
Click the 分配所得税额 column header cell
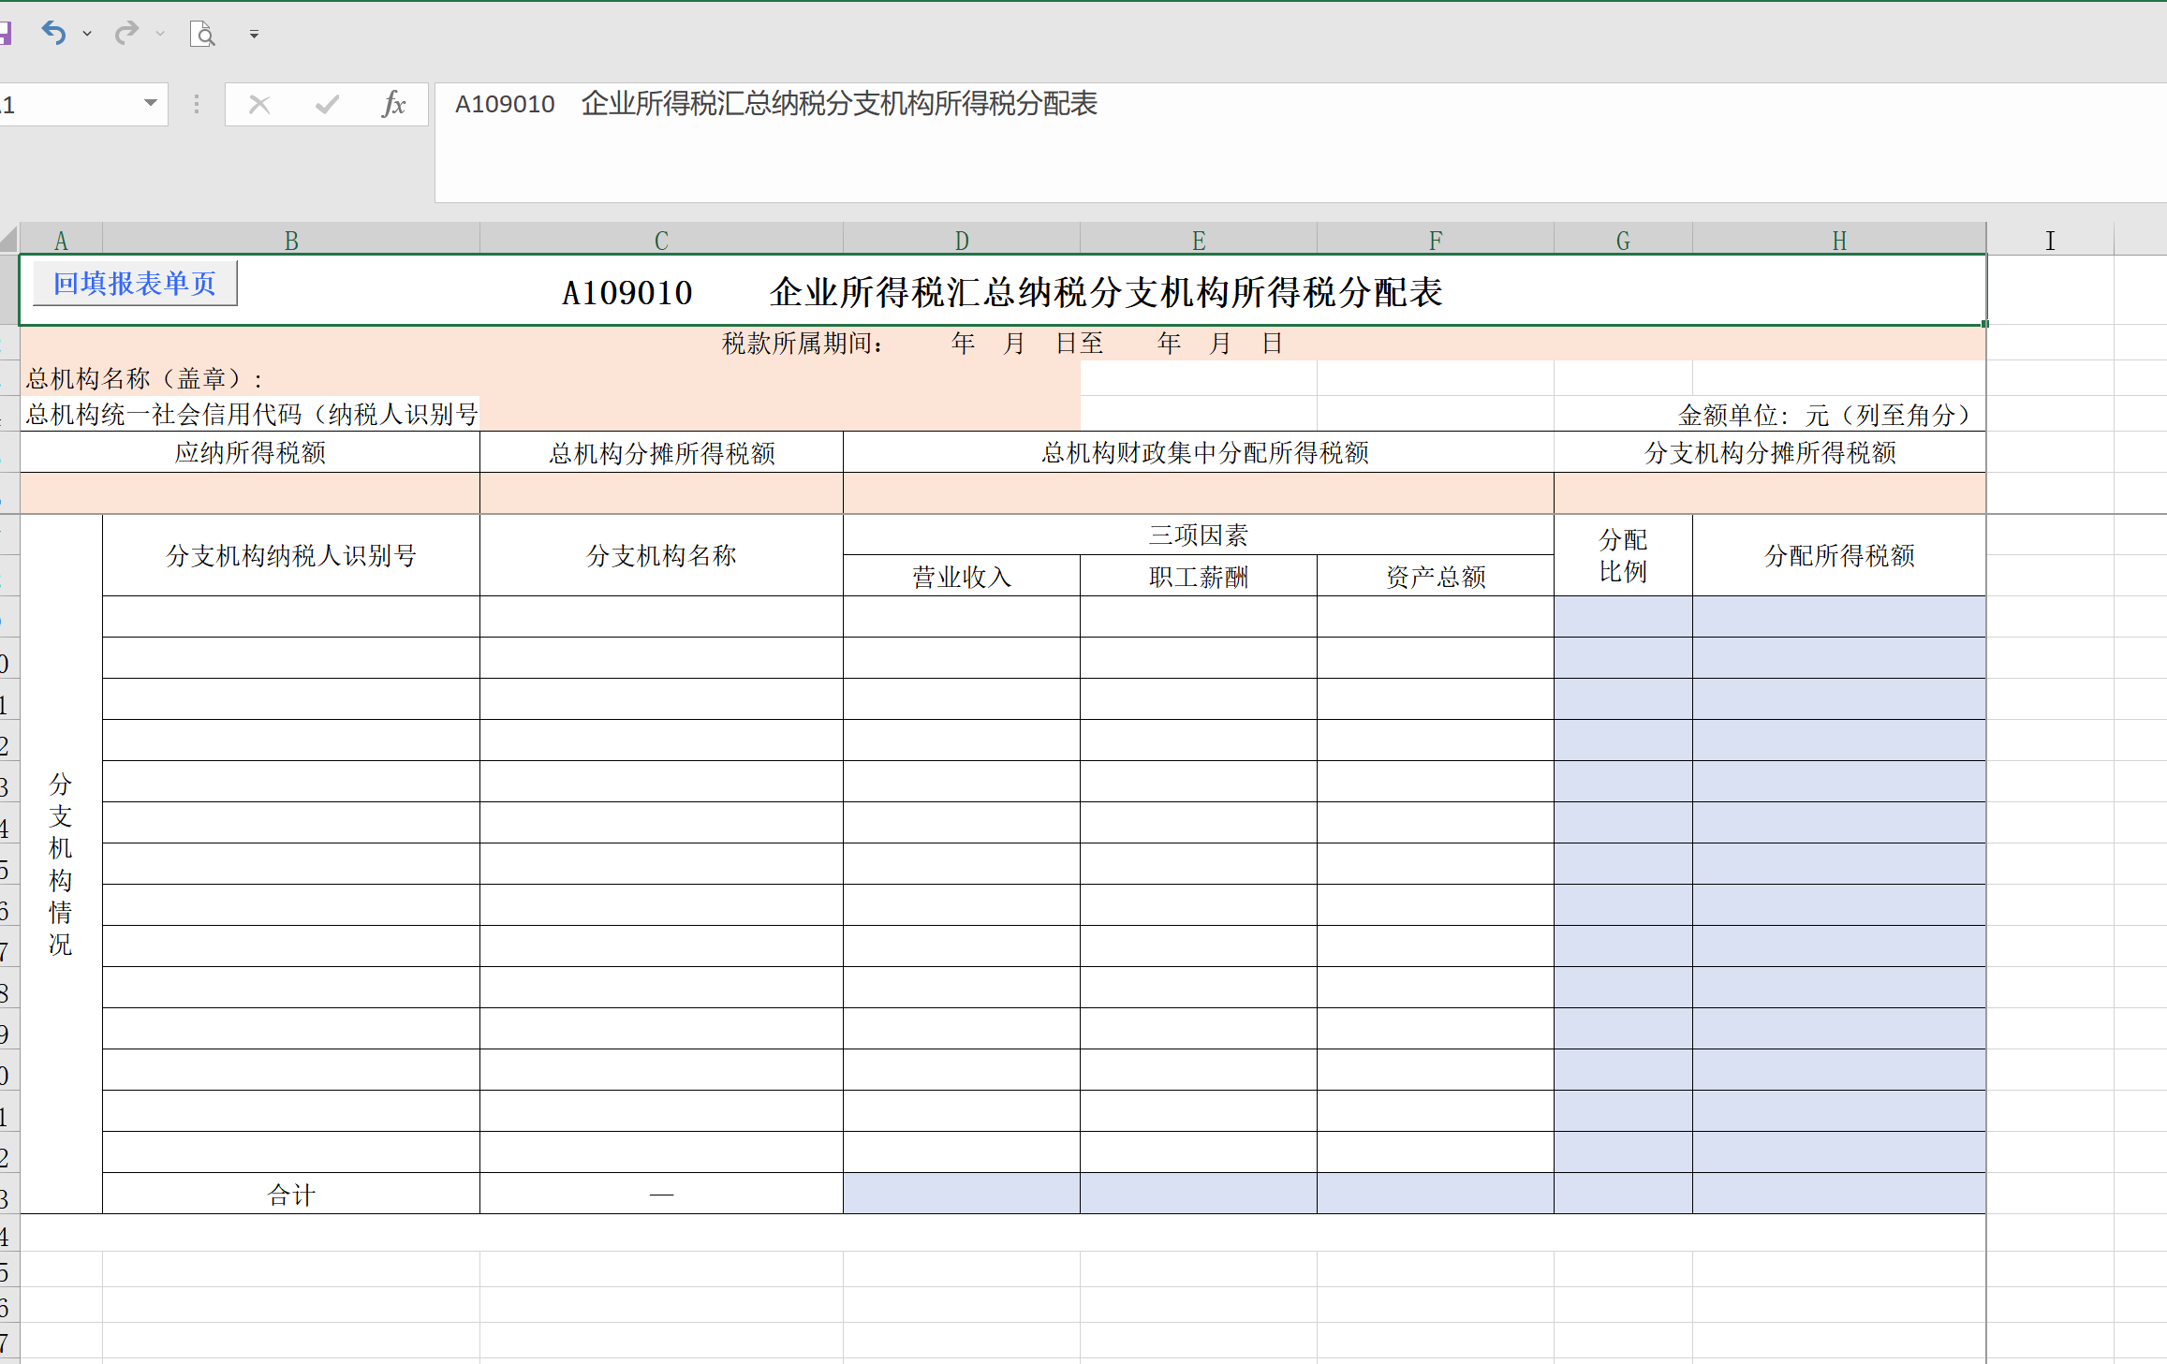pyautogui.click(x=1838, y=555)
